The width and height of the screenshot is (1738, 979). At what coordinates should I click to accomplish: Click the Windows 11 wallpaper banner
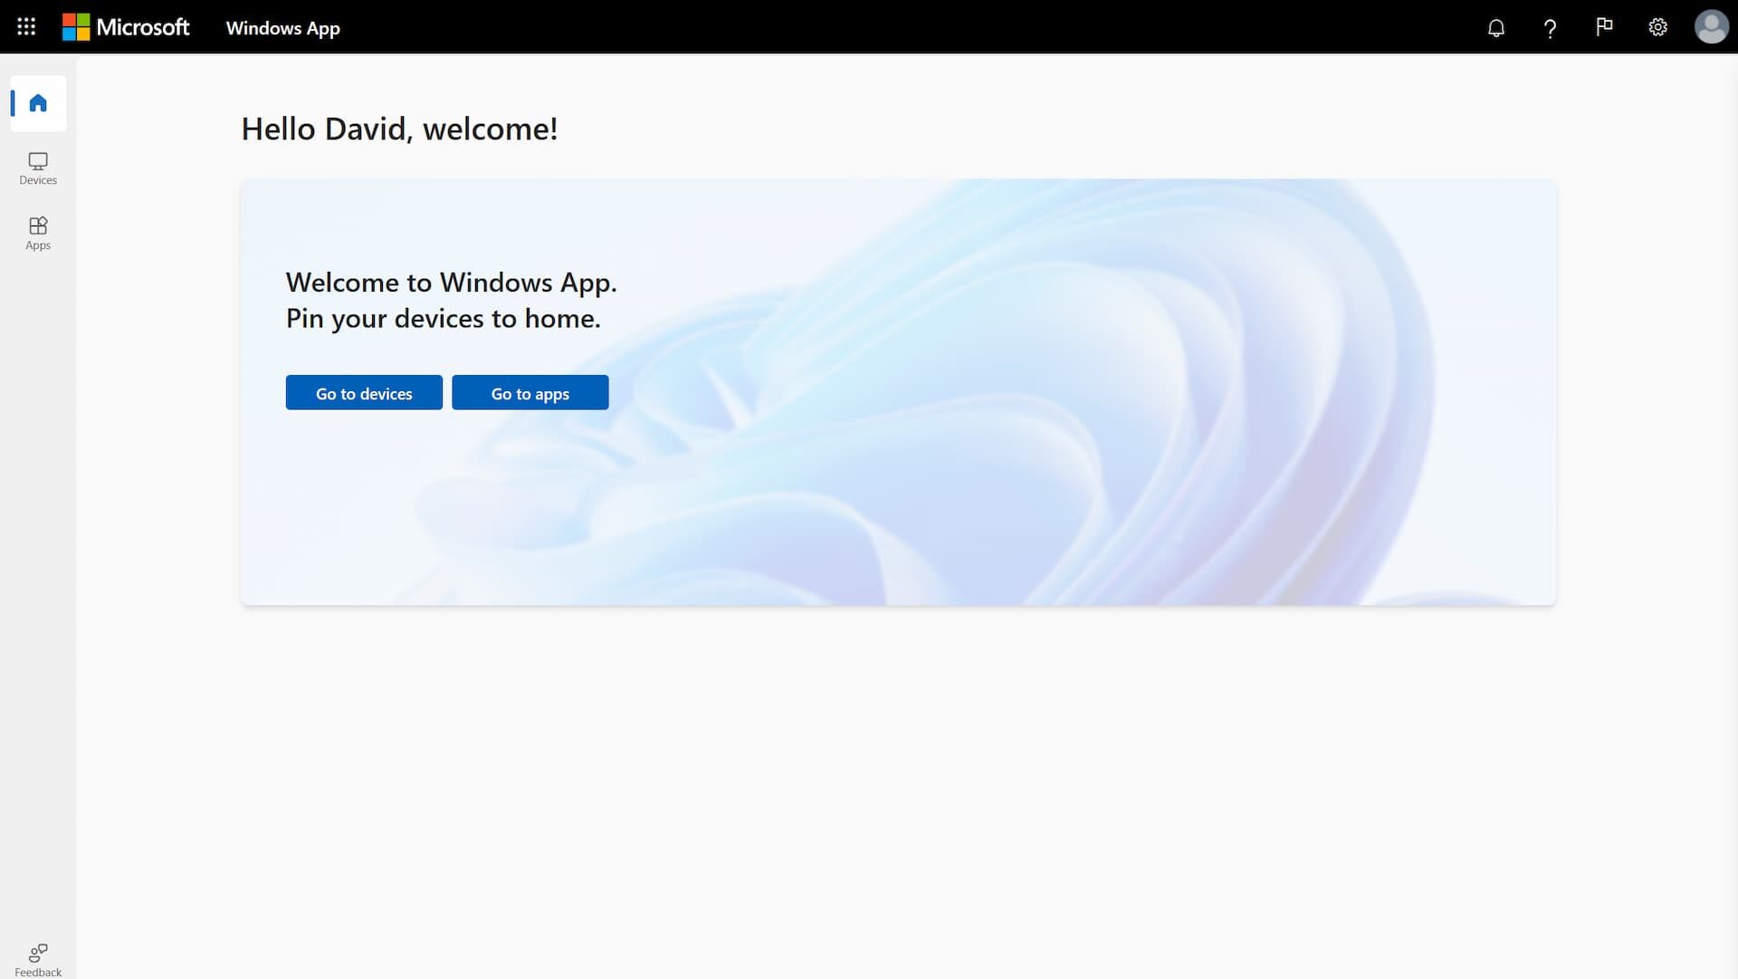pos(898,390)
